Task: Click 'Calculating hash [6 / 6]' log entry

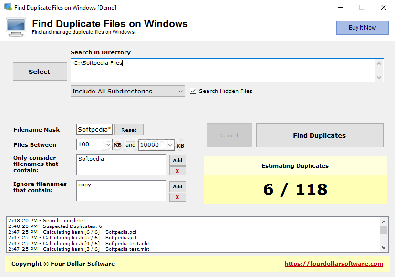Action: click(x=73, y=232)
